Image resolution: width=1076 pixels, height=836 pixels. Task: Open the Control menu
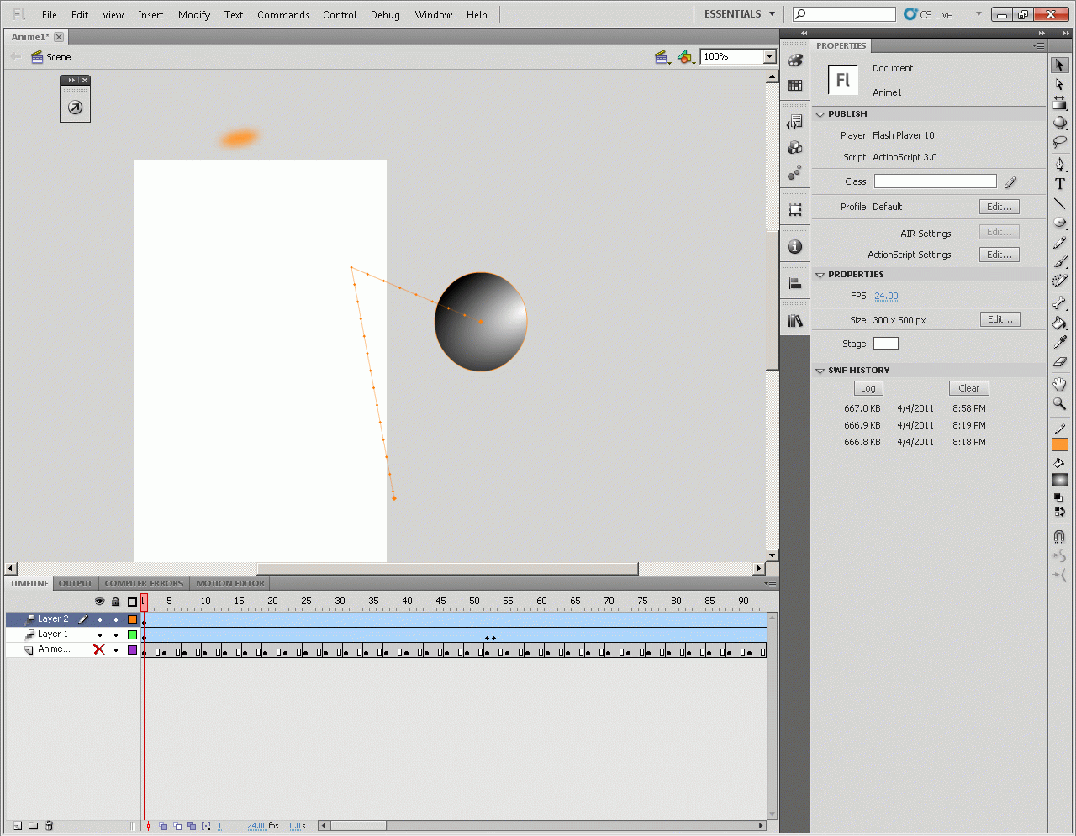[340, 15]
